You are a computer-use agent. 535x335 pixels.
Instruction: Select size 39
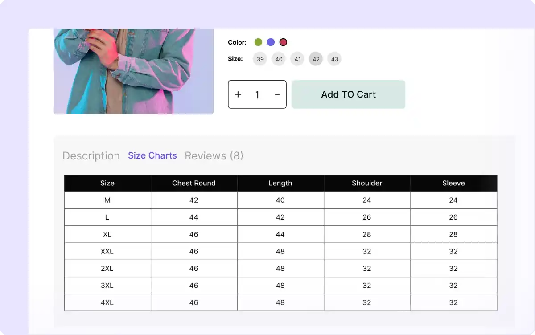[260, 59]
